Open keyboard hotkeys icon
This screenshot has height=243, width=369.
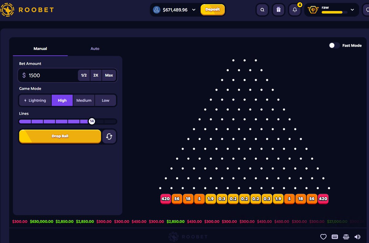pos(335,237)
